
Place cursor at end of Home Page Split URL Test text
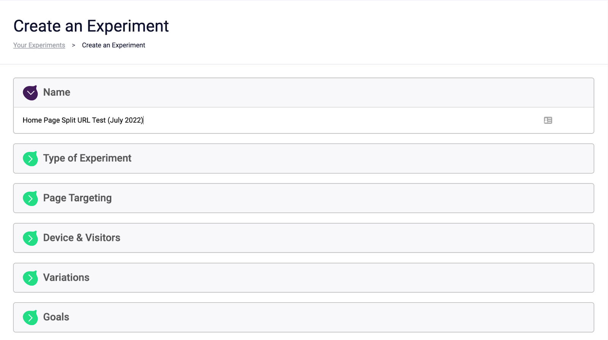(144, 120)
